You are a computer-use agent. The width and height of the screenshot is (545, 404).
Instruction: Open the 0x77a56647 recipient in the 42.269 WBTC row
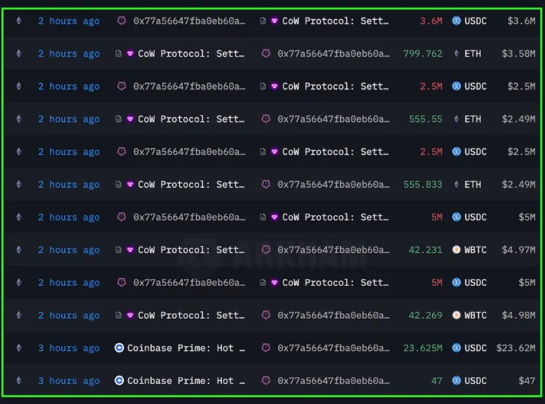333,315
